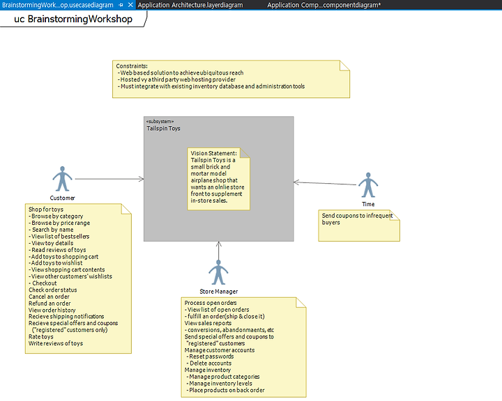The width and height of the screenshot is (502, 401).
Task: Click '- Reset passwords' line
Action: pyautogui.click(x=210, y=356)
